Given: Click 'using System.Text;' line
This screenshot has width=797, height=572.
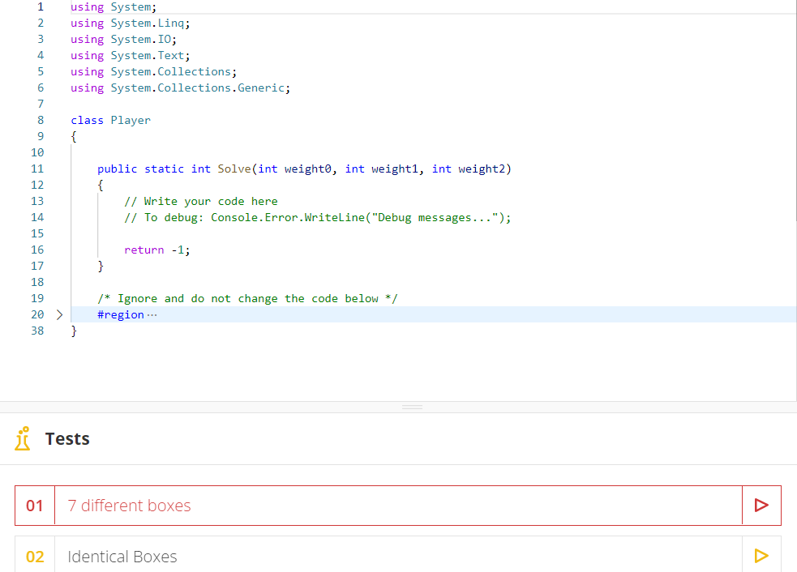Looking at the screenshot, I should (x=130, y=55).
